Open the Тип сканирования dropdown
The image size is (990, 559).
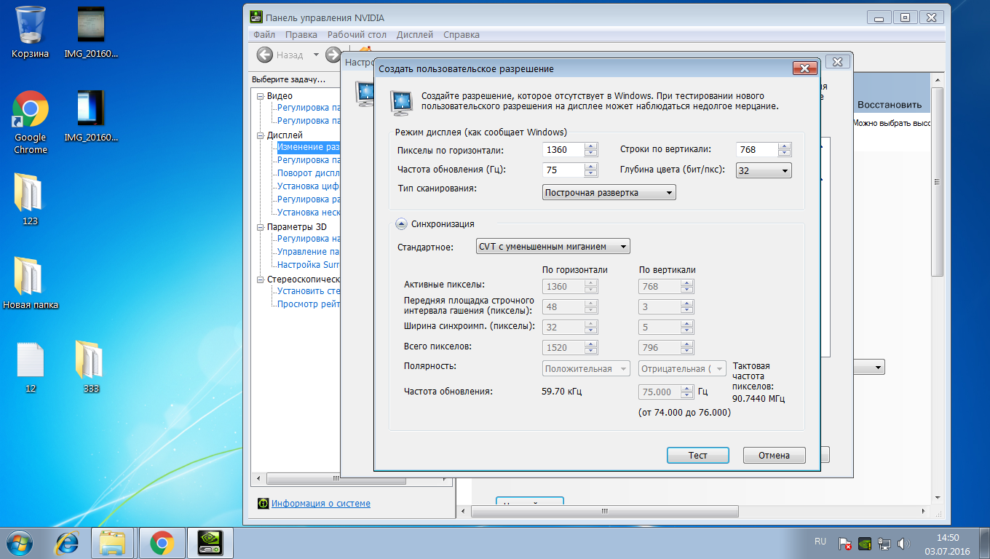pos(609,193)
